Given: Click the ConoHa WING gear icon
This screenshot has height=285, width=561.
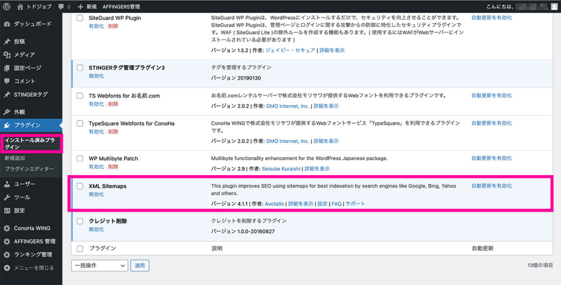Looking at the screenshot, I should pos(7,228).
